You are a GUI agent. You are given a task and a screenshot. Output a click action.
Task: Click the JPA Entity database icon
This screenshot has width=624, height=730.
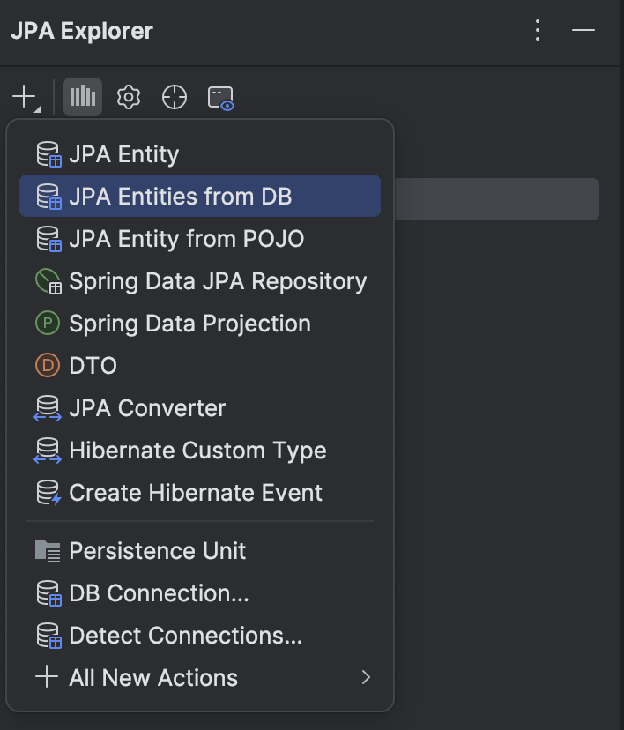point(48,154)
